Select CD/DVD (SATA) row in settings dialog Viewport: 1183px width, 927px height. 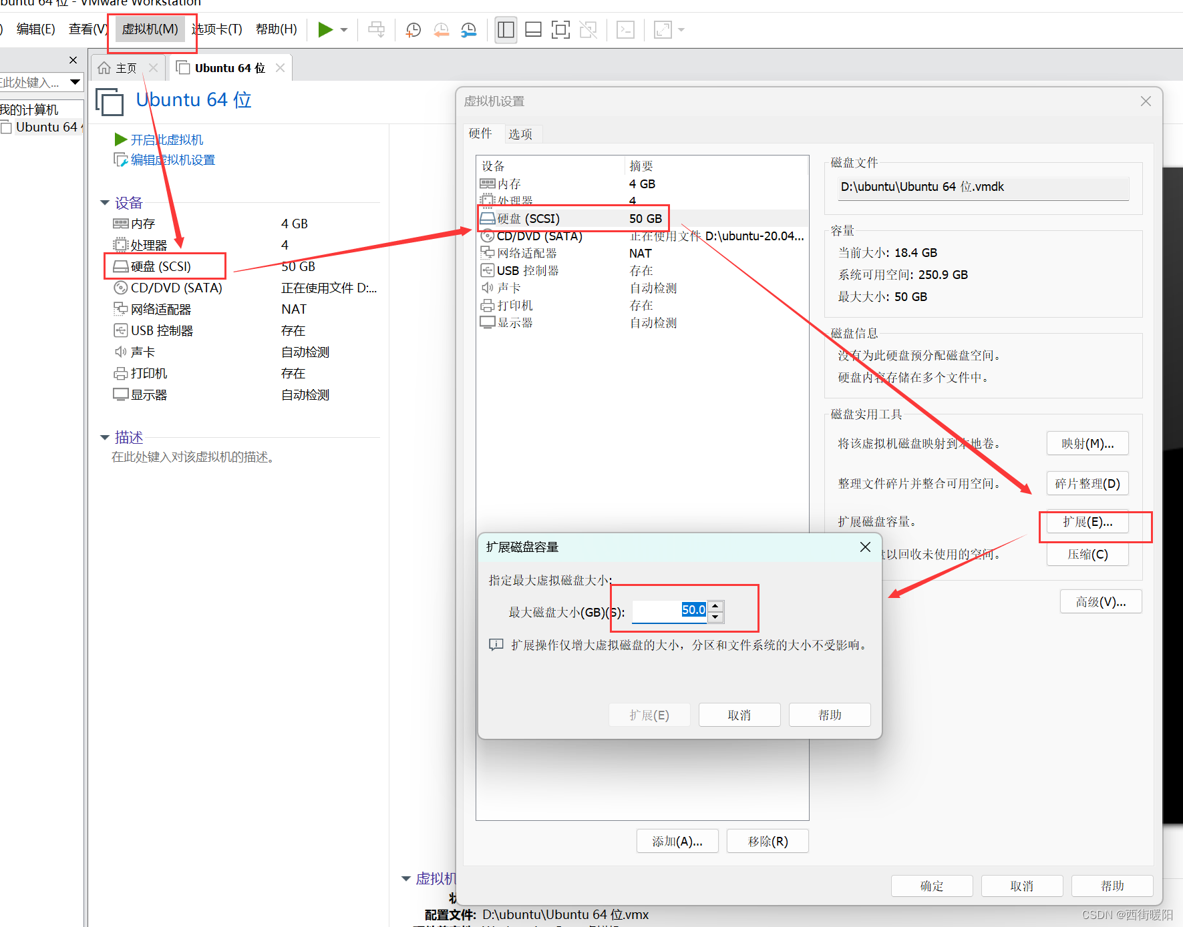point(643,236)
